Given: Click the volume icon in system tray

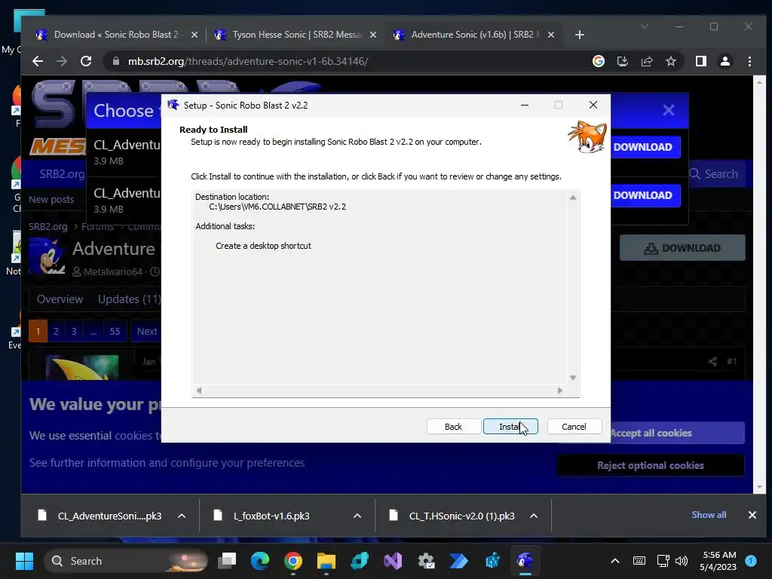Looking at the screenshot, I should pyautogui.click(x=682, y=561).
